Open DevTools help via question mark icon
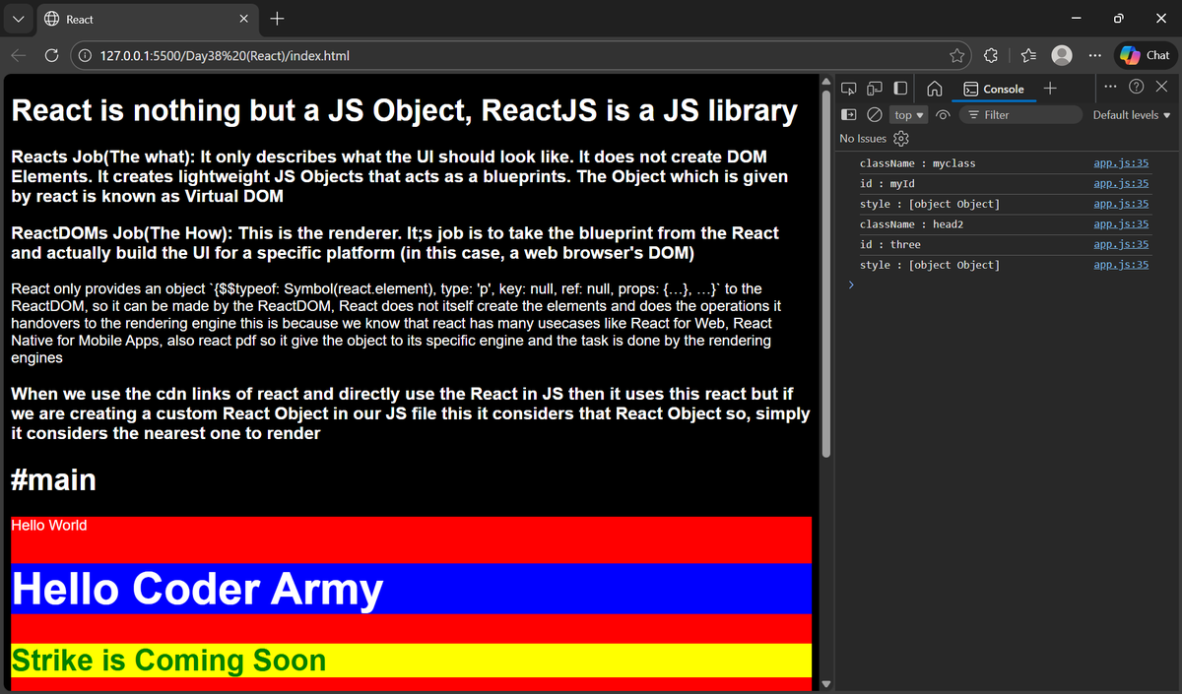This screenshot has width=1182, height=694. pos(1135,87)
